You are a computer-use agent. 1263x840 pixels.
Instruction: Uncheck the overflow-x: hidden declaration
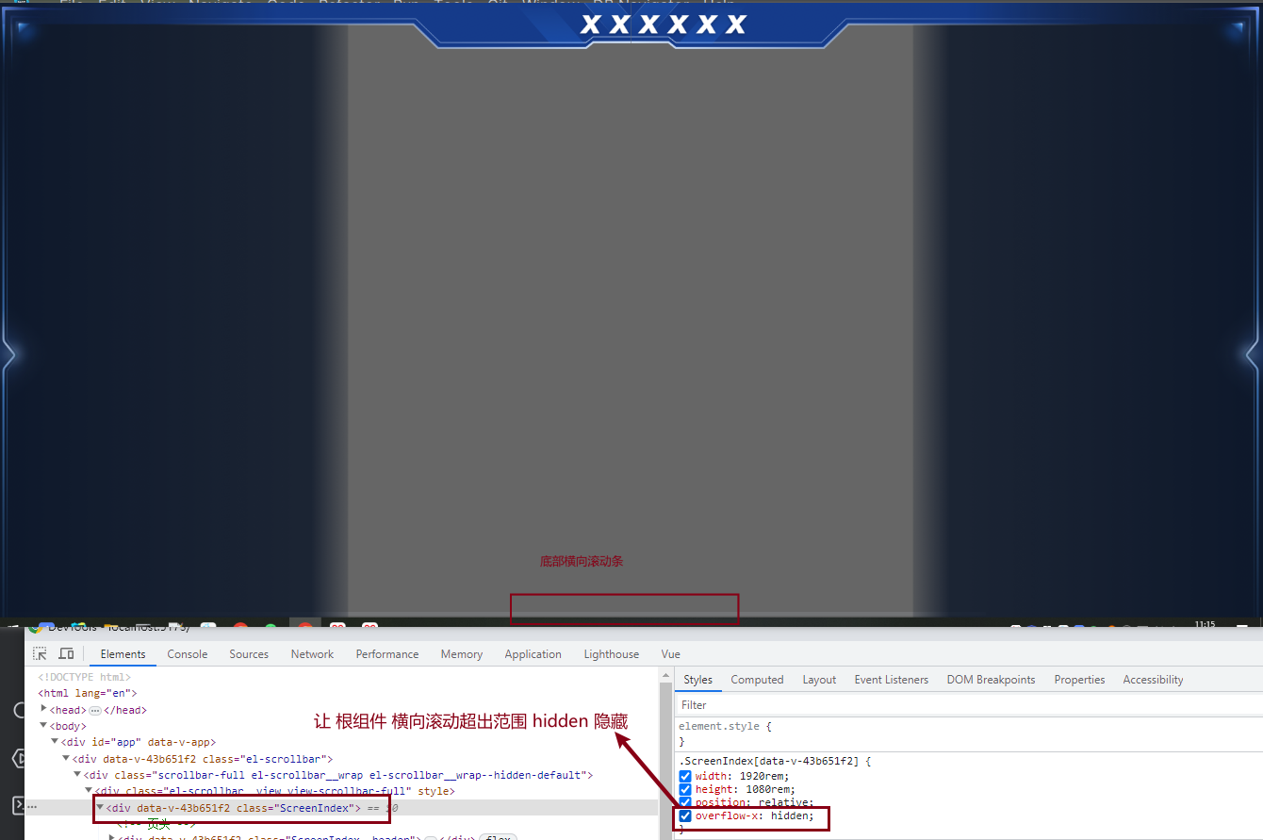pyautogui.click(x=685, y=816)
